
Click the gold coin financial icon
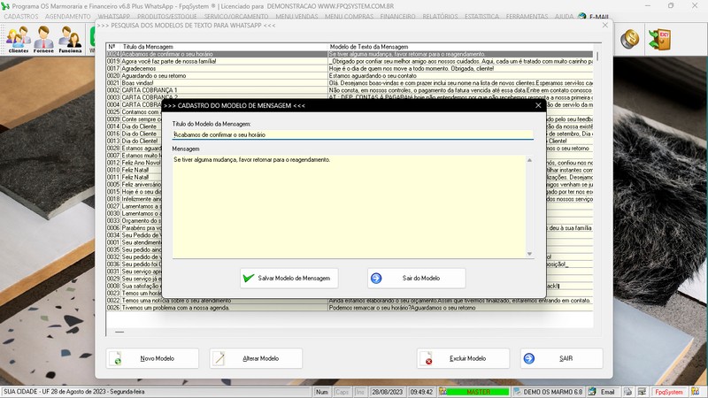pos(629,40)
